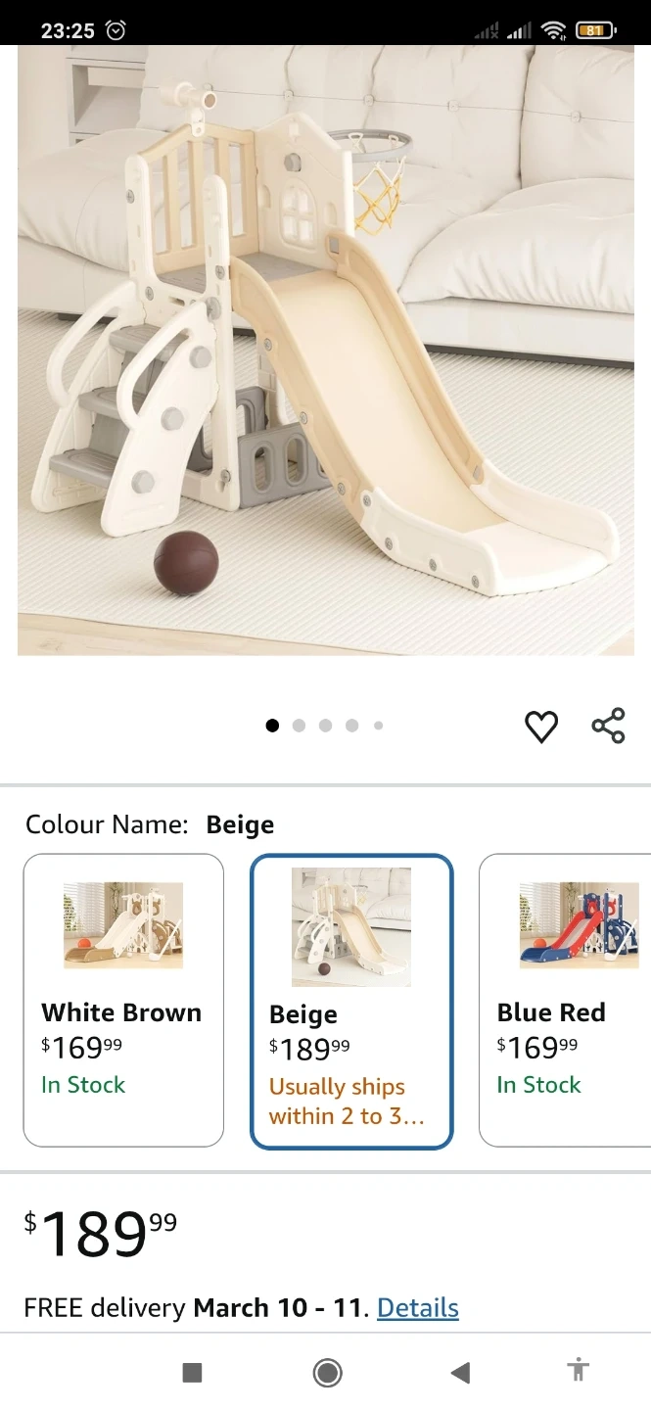The height and width of the screenshot is (1410, 651).
Task: Jump to the third image dot
Action: click(325, 726)
